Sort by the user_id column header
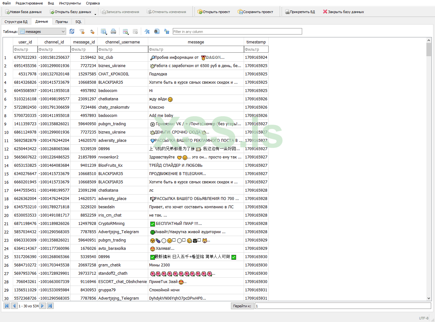The height and width of the screenshot is (322, 435). (25, 42)
